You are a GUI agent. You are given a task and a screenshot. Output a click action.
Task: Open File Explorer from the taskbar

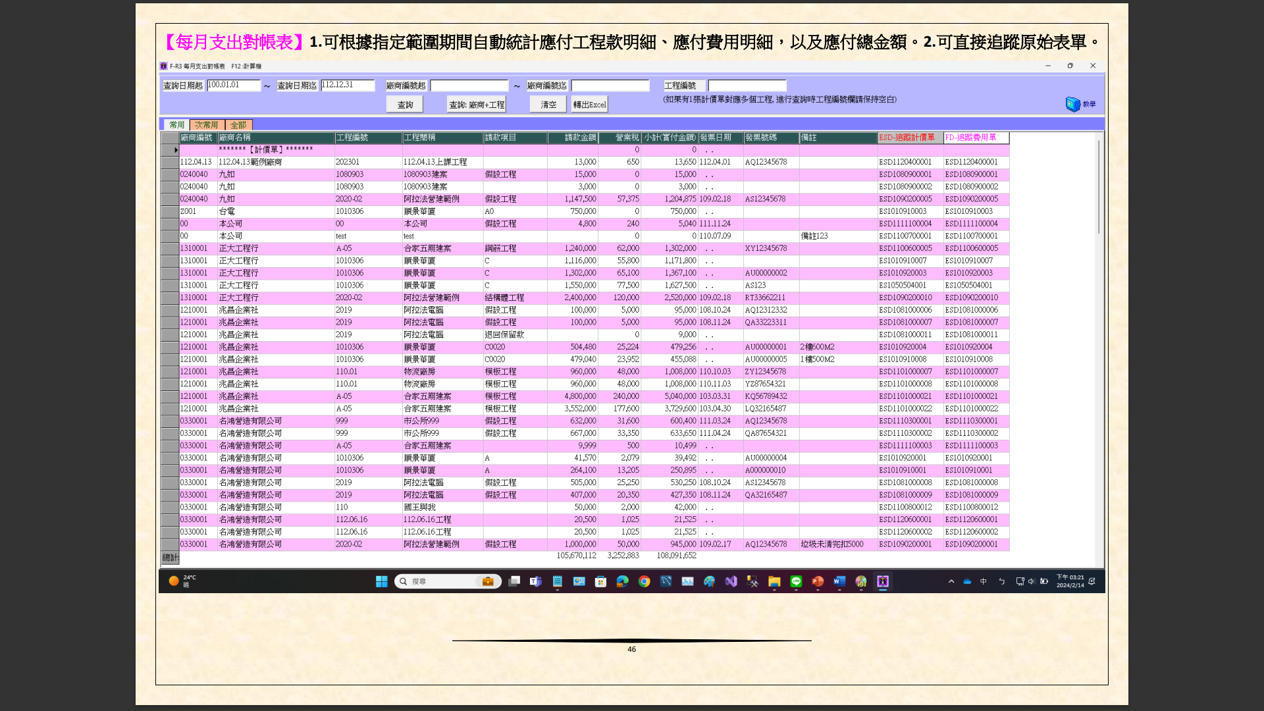[x=774, y=581]
